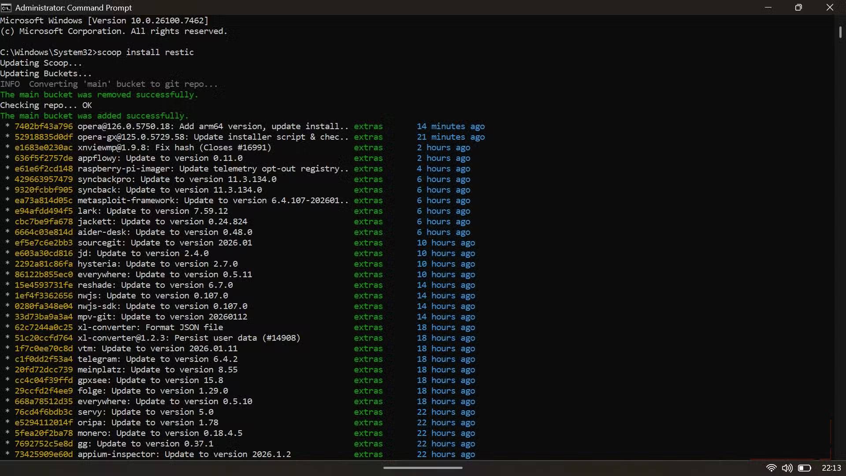Viewport: 846px width, 476px height.
Task: Click the vertical scrollbar on the right edge
Action: tap(841, 32)
